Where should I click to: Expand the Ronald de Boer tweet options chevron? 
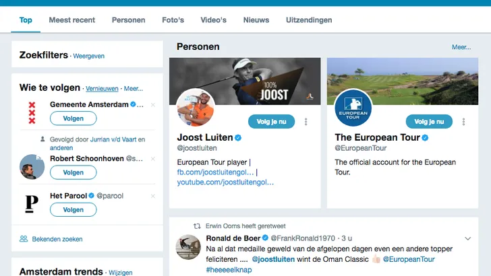pos(468,238)
